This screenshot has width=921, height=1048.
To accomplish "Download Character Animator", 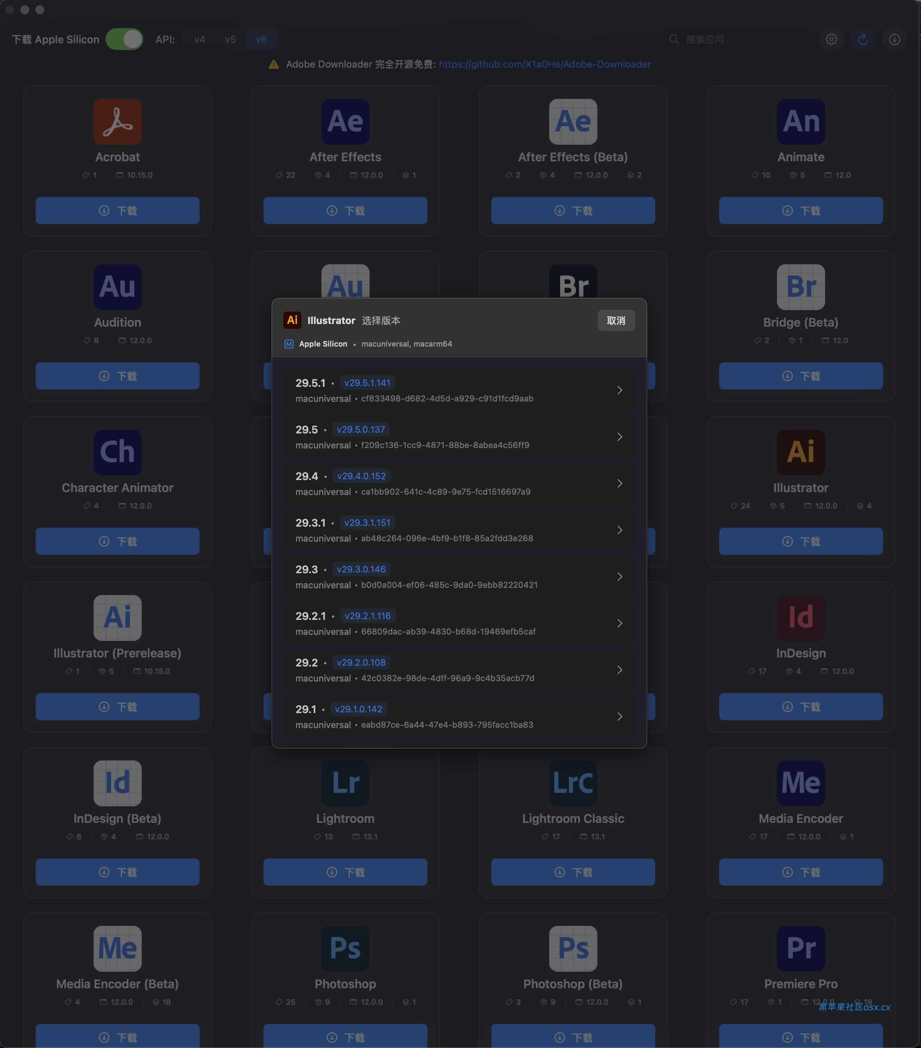I will pyautogui.click(x=117, y=541).
